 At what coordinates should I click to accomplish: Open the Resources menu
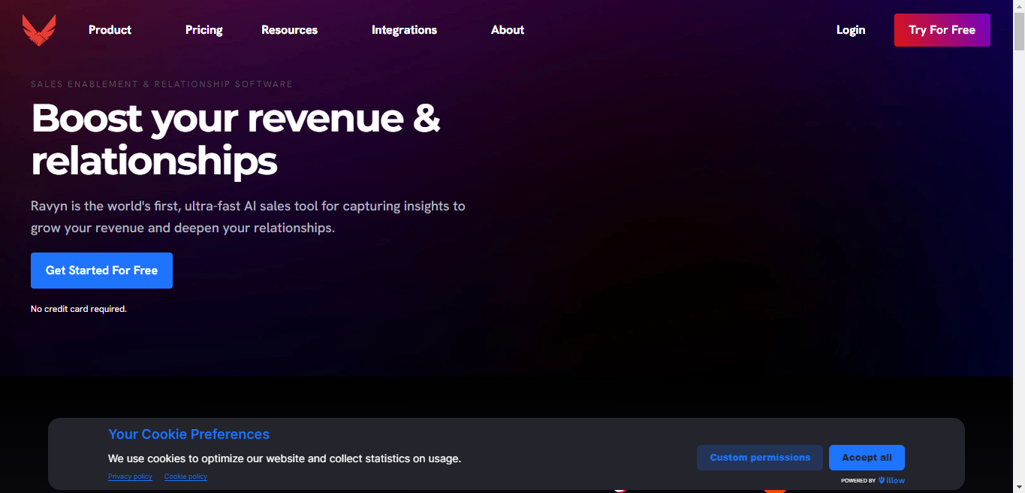click(289, 30)
